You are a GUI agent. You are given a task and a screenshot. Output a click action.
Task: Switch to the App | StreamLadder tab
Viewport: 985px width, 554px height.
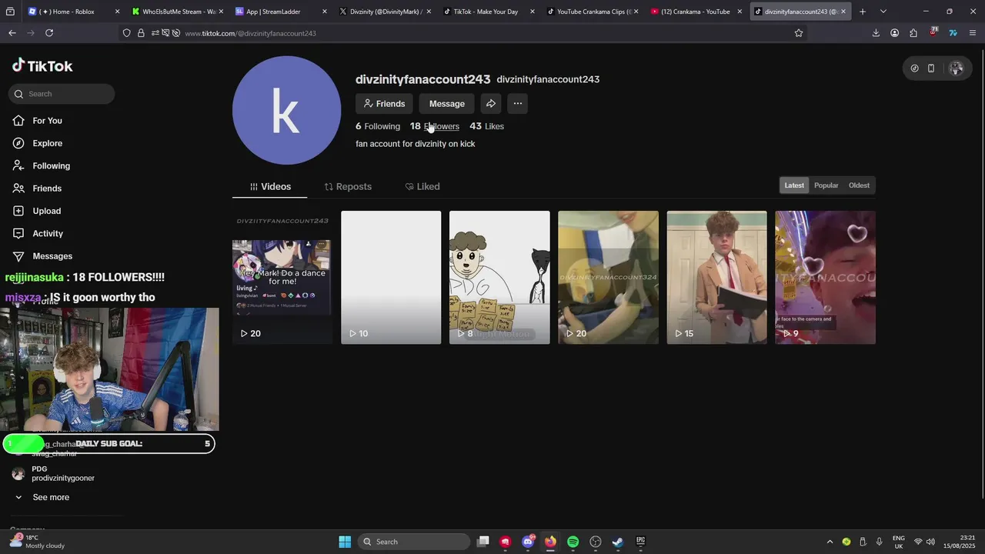(x=281, y=12)
